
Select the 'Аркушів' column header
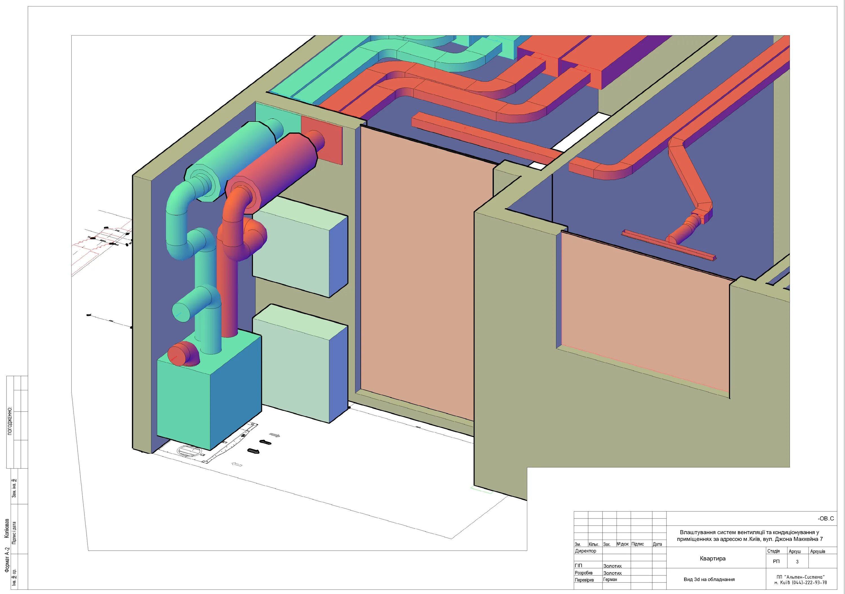[x=818, y=551]
